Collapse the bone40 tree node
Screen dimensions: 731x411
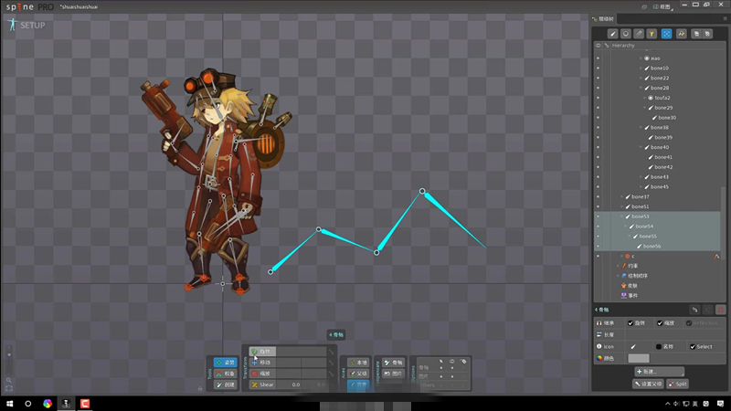pyautogui.click(x=641, y=147)
